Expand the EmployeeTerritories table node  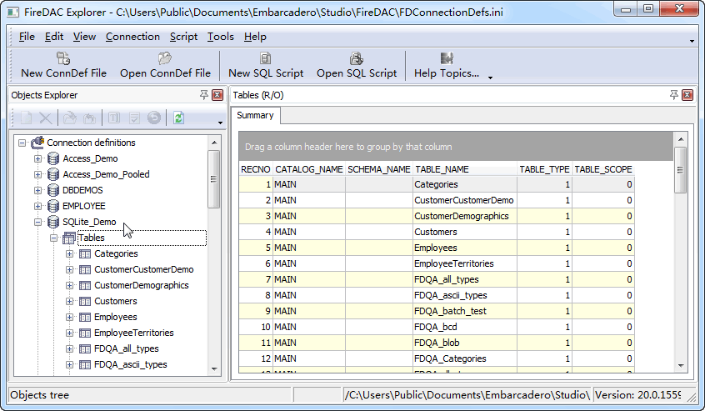click(x=69, y=333)
